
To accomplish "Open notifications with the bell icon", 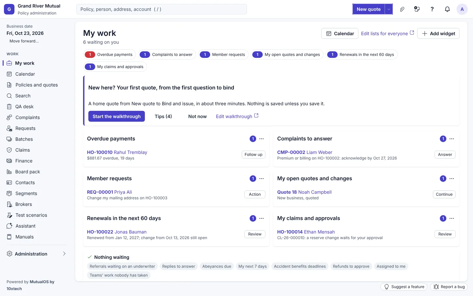I will coord(447,9).
